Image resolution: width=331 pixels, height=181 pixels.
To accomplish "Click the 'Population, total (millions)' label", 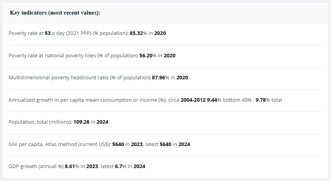I will [40, 122].
